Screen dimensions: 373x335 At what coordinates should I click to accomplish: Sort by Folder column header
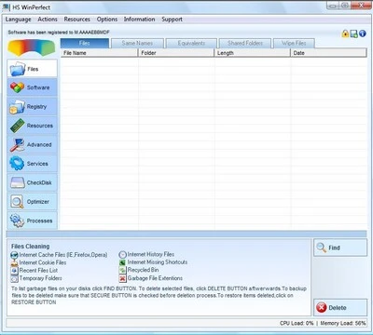click(176, 53)
